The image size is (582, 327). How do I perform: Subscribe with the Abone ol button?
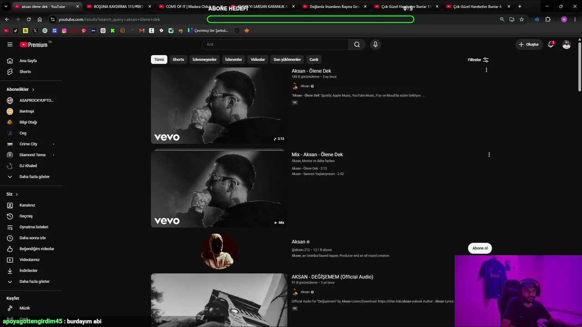click(480, 248)
